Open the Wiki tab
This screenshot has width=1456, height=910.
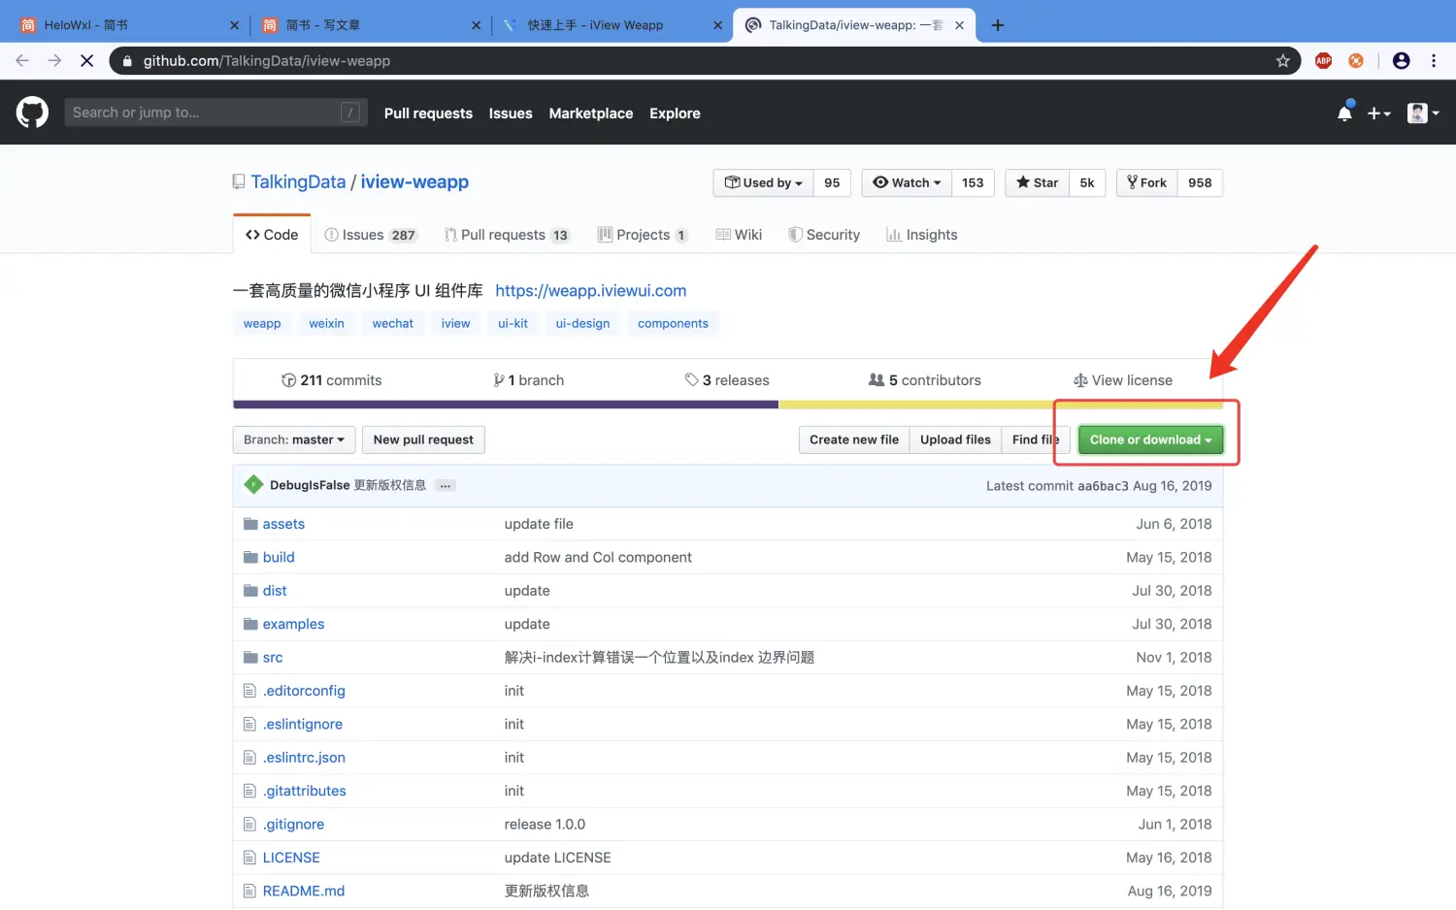[x=738, y=235]
